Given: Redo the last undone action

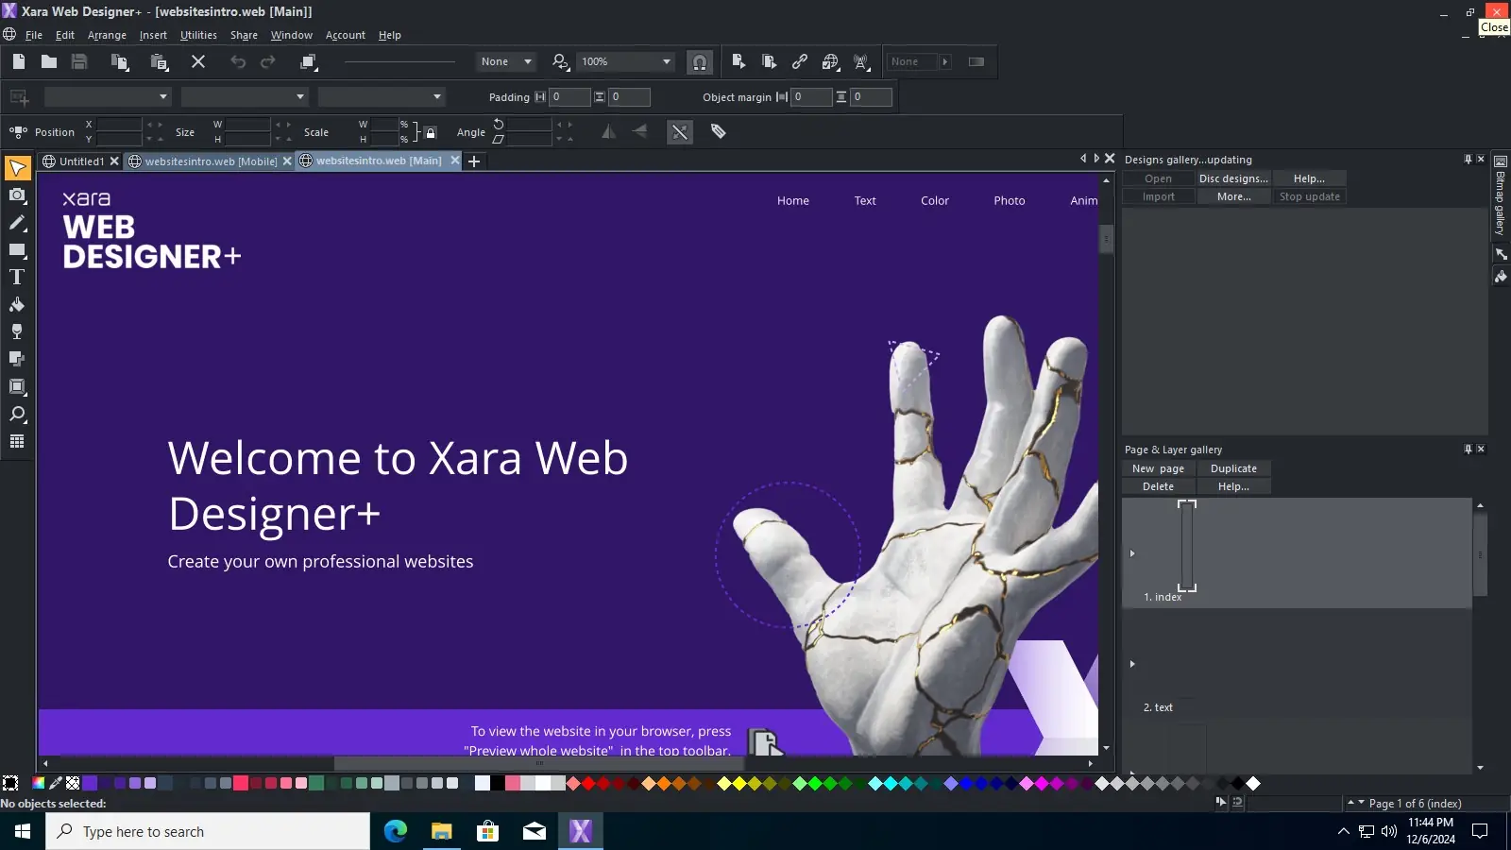Looking at the screenshot, I should click(x=268, y=61).
